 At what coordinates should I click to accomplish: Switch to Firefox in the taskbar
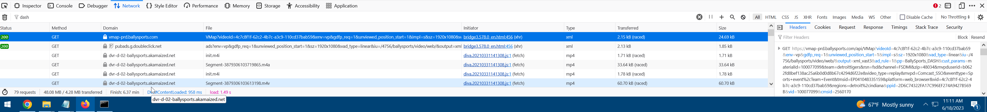click(x=85, y=104)
